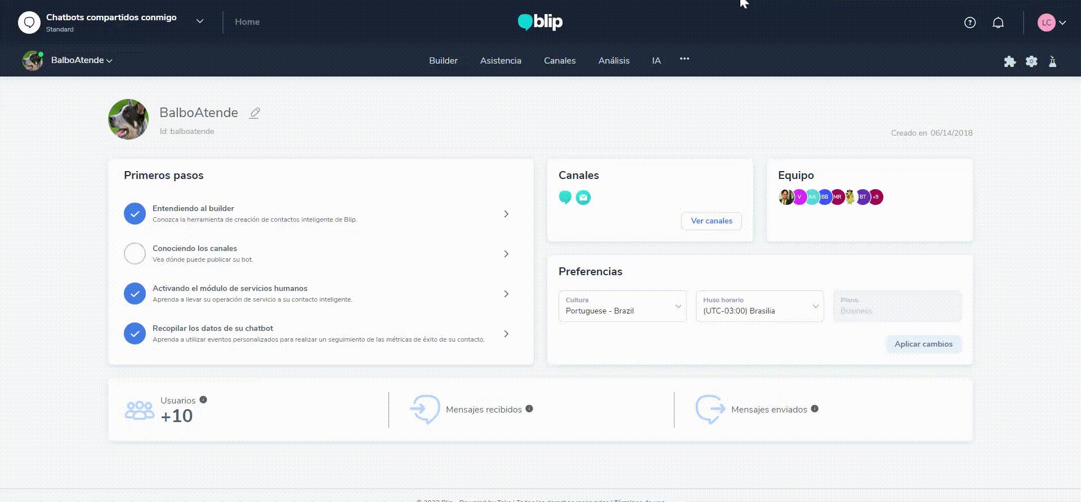Click the +10 users count
Screen dimensions: 1081x502
coord(177,416)
